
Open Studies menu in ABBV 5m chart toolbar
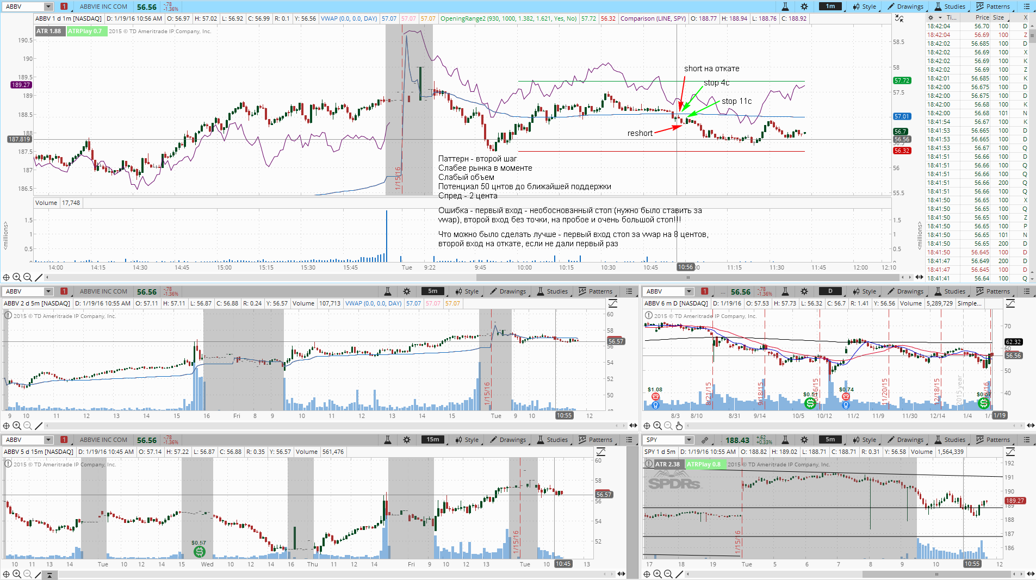tap(552, 291)
